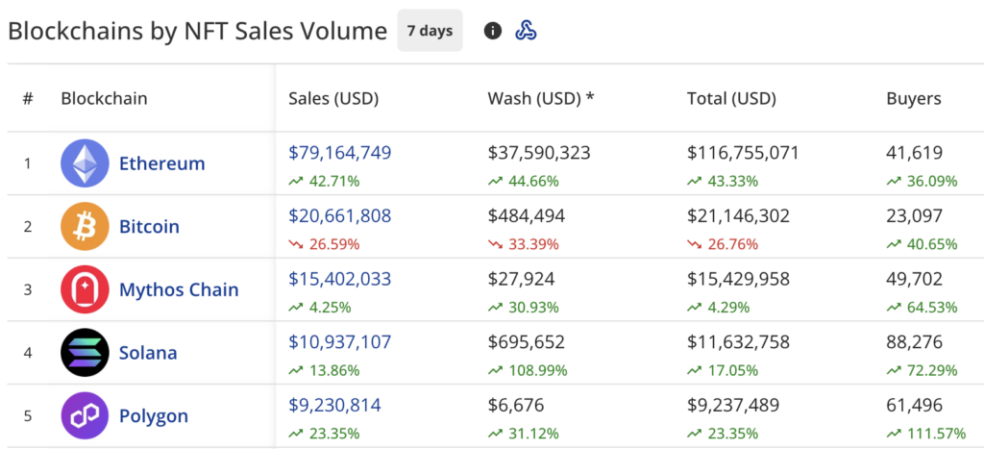Image resolution: width=984 pixels, height=449 pixels.
Task: Click Ethereum sales value $79,164,749
Action: pyautogui.click(x=340, y=153)
